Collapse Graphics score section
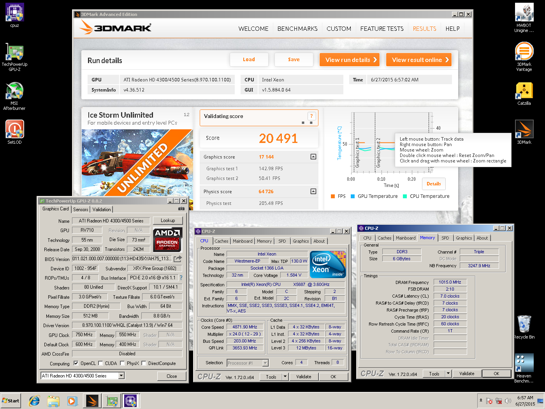545x409 pixels. (313, 157)
